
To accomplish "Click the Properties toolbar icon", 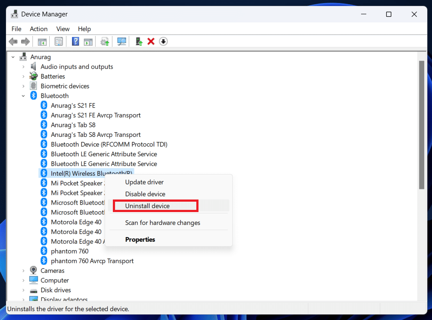I will tap(58, 41).
